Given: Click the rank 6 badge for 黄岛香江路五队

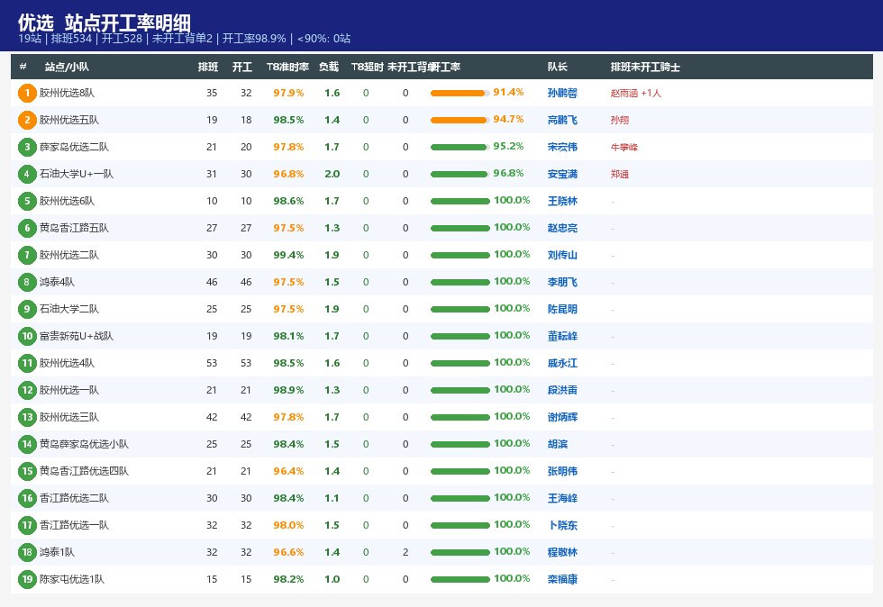Looking at the screenshot, I should pos(27,228).
